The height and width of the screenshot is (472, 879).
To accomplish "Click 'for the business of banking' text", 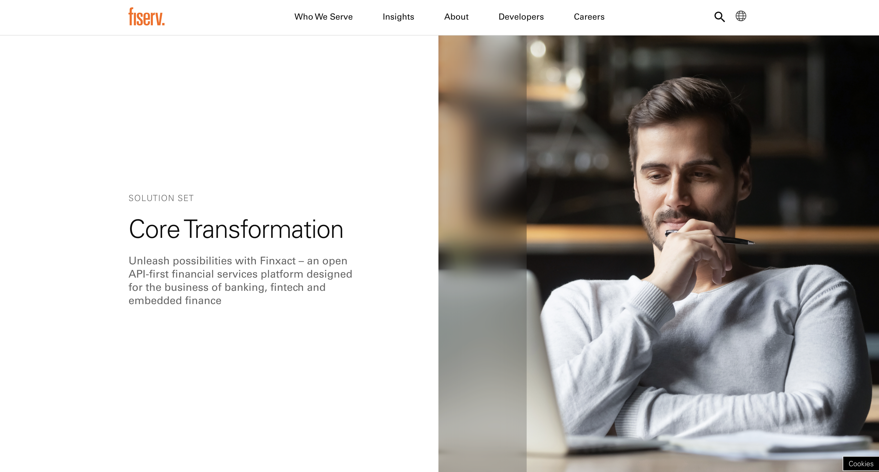I will [197, 287].
